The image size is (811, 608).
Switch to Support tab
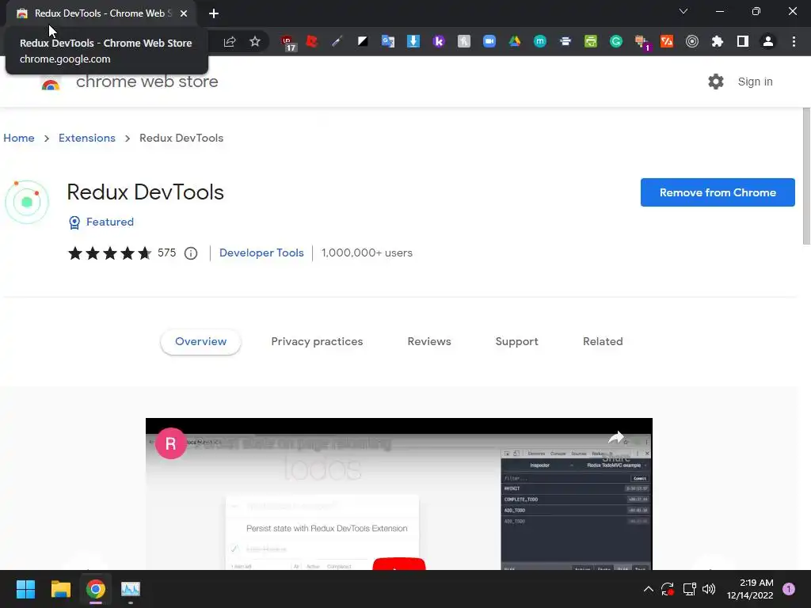pos(516,342)
